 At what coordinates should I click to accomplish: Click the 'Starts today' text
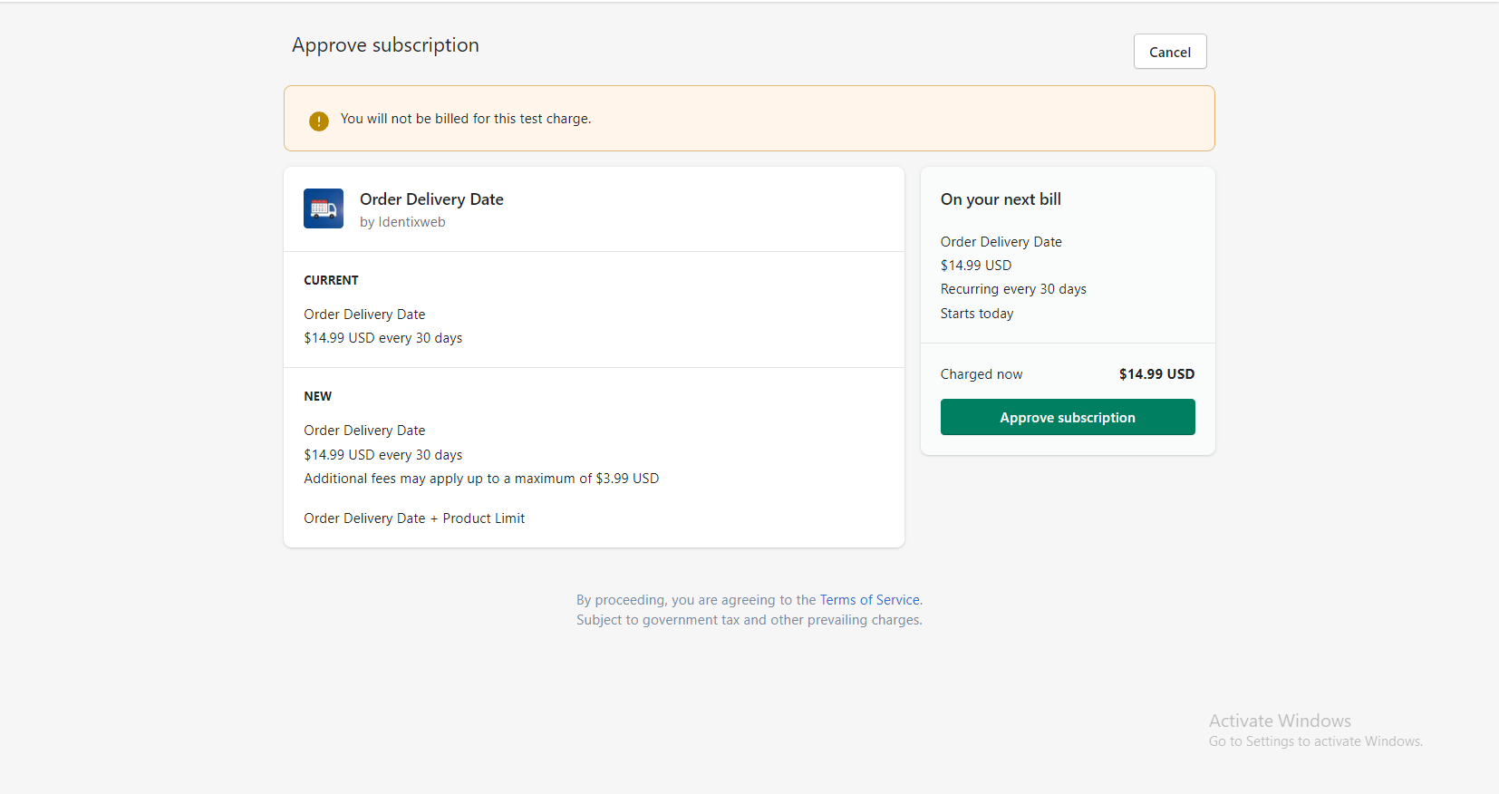click(x=977, y=314)
